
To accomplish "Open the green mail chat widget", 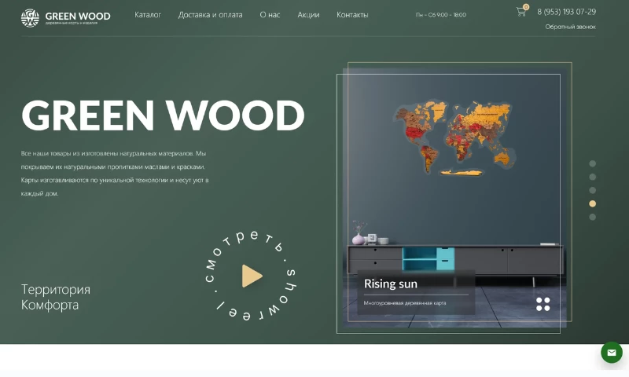I will tap(612, 353).
